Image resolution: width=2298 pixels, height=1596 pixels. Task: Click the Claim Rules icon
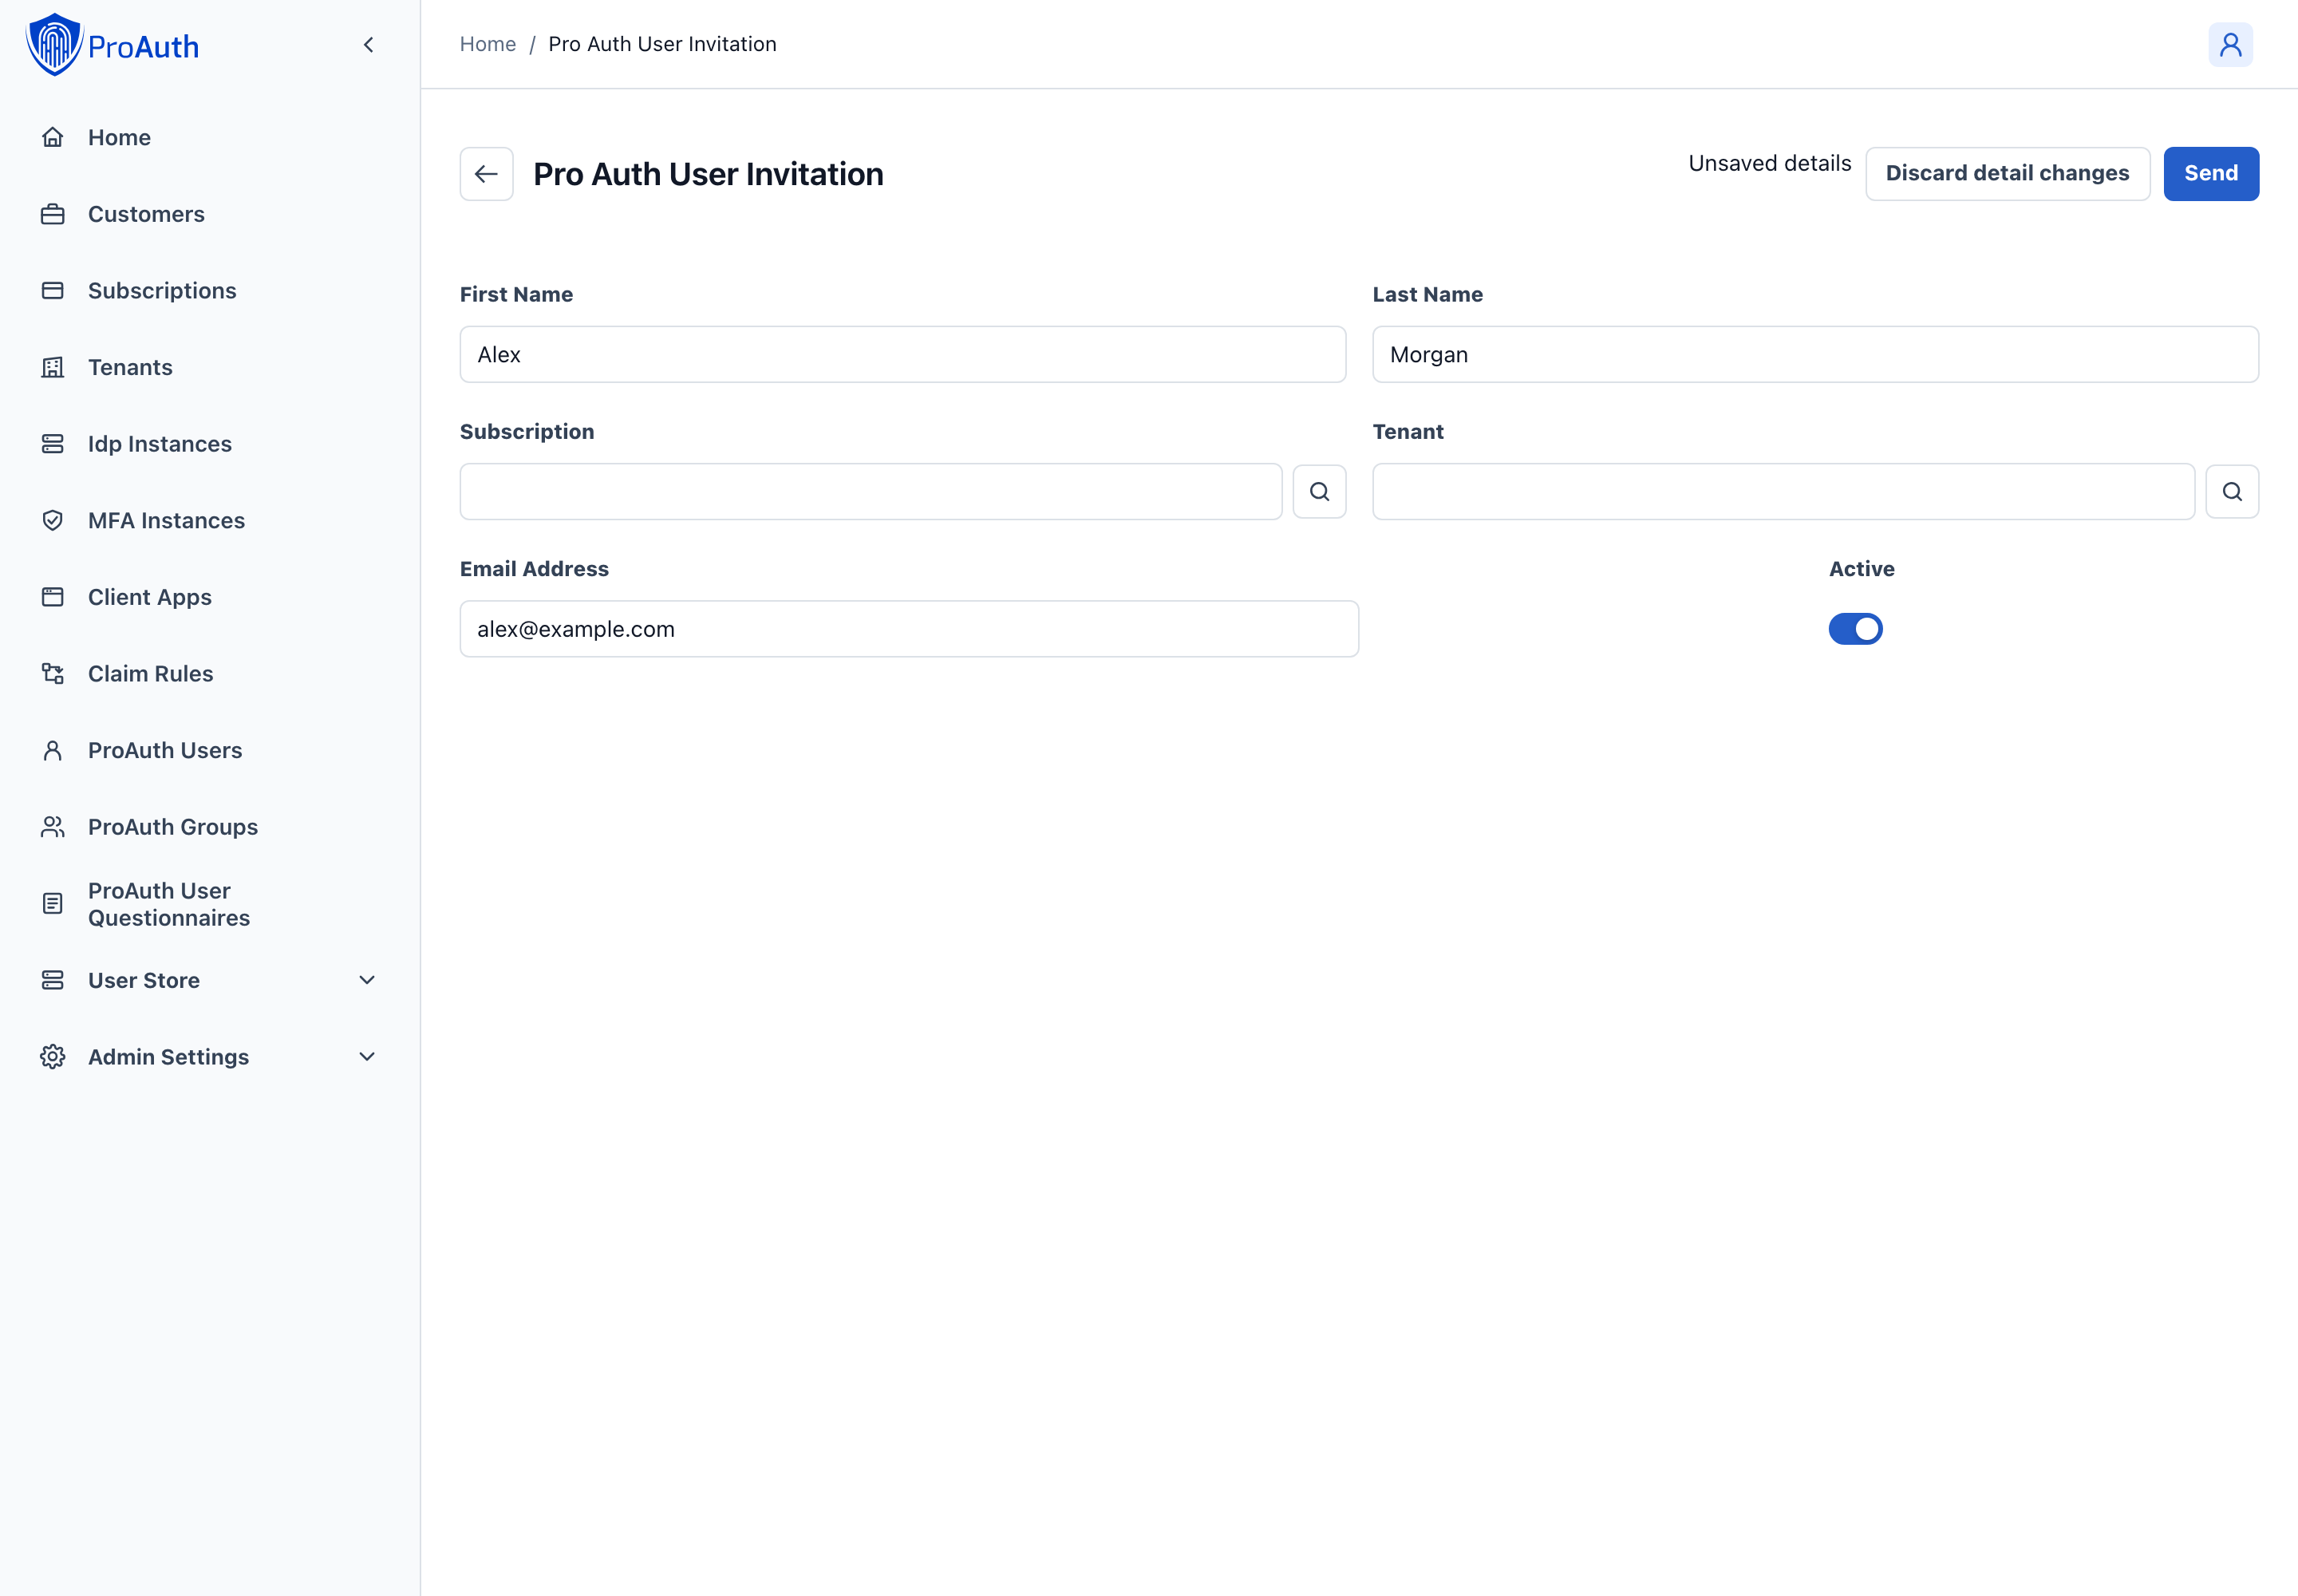coord(53,674)
